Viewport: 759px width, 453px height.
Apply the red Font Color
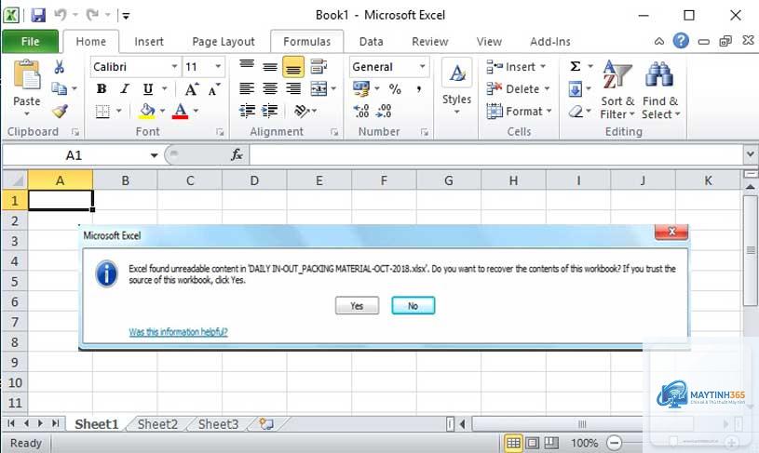coord(180,112)
